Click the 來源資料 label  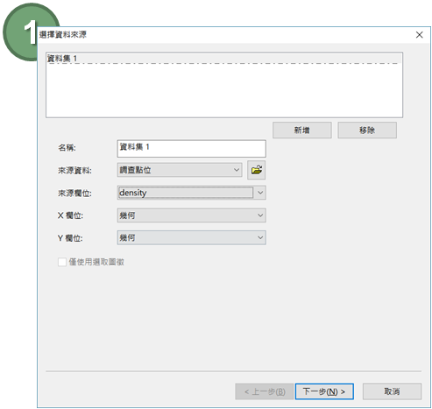74,170
